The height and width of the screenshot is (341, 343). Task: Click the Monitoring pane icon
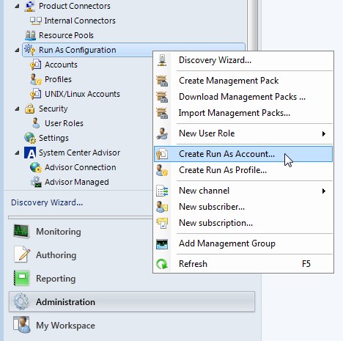[21, 232]
